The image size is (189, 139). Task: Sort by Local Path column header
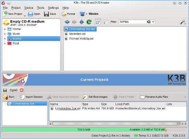(140, 104)
